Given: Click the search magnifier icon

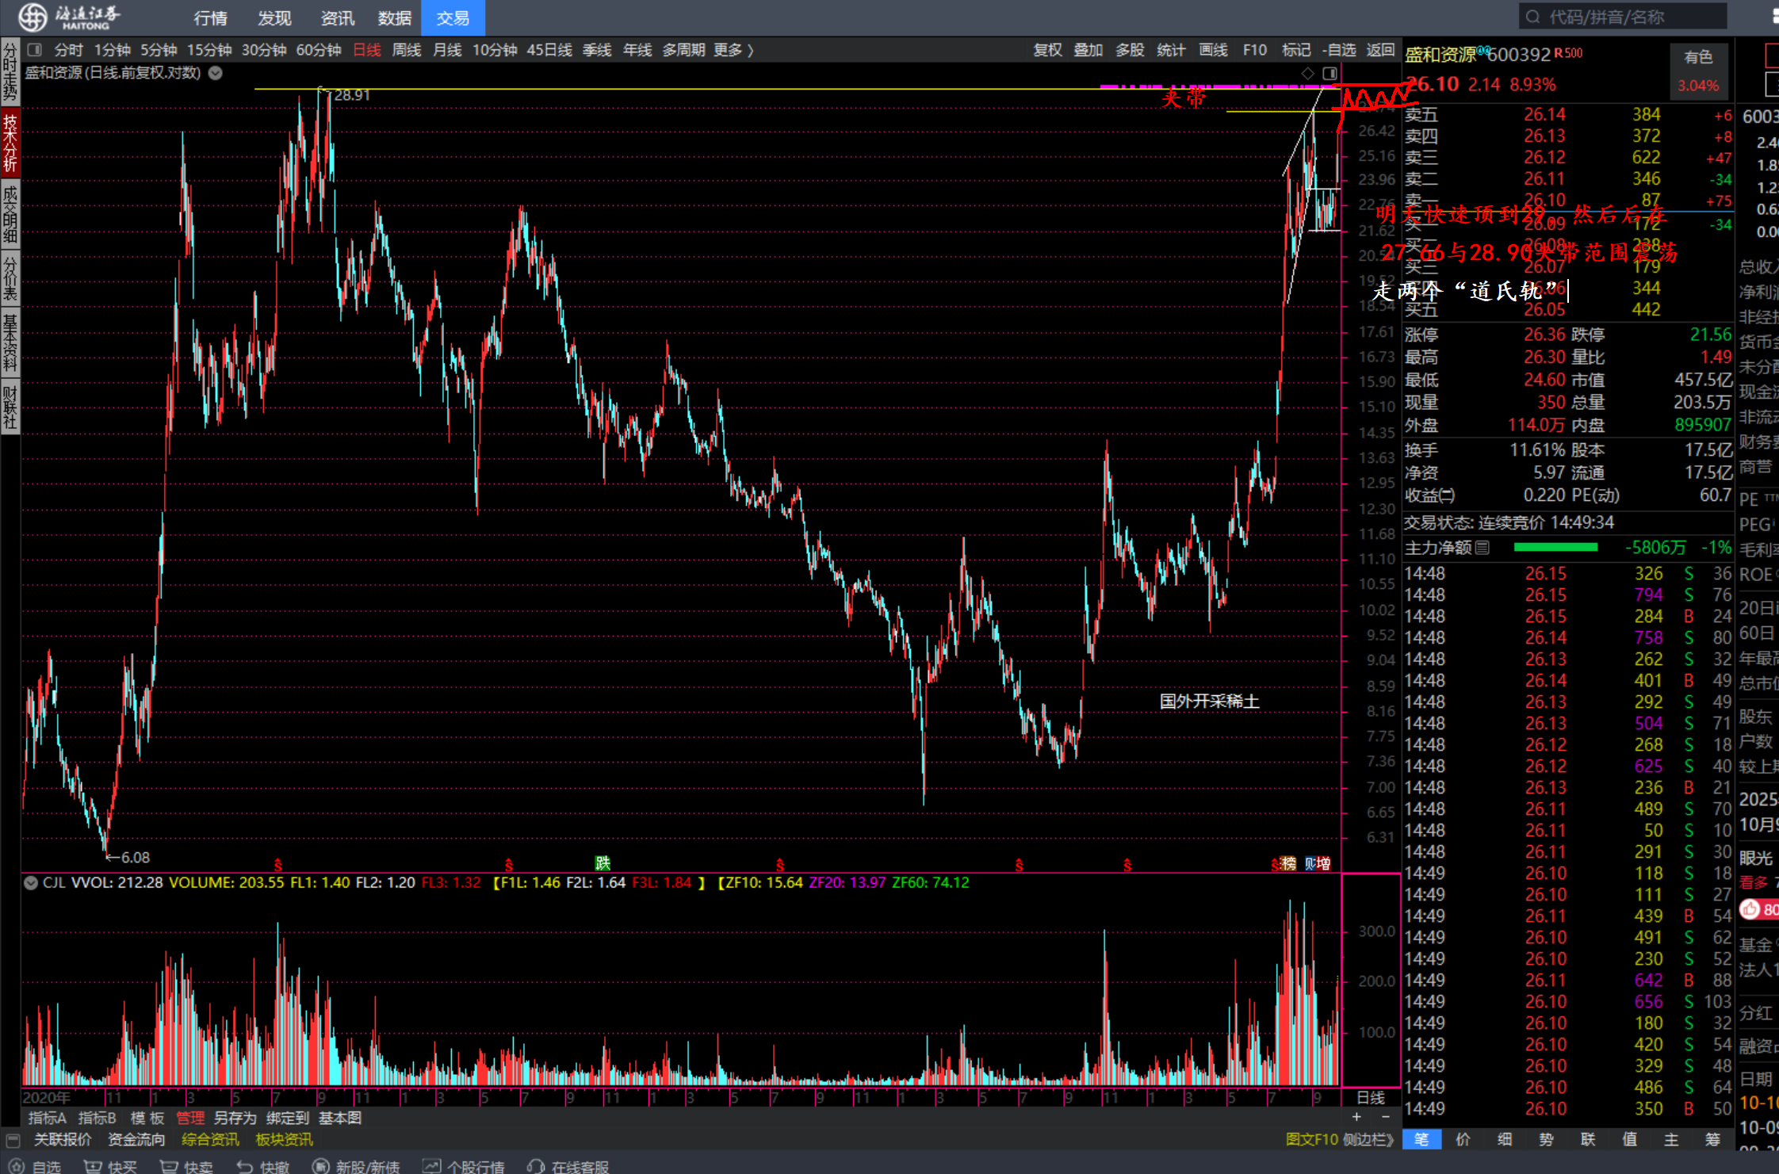Looking at the screenshot, I should tap(1533, 17).
